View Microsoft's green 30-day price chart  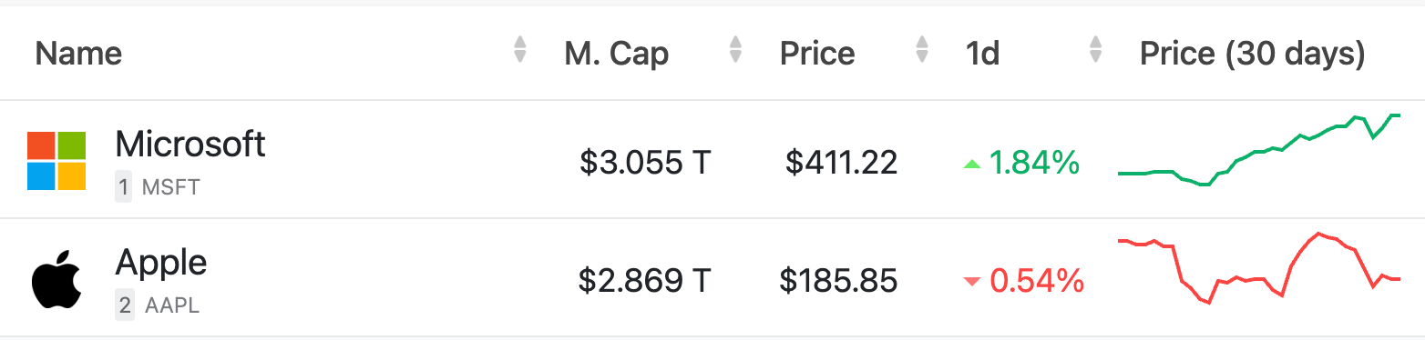click(x=1259, y=150)
